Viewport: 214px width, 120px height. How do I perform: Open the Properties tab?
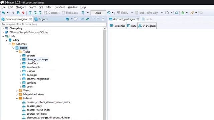click(x=117, y=26)
